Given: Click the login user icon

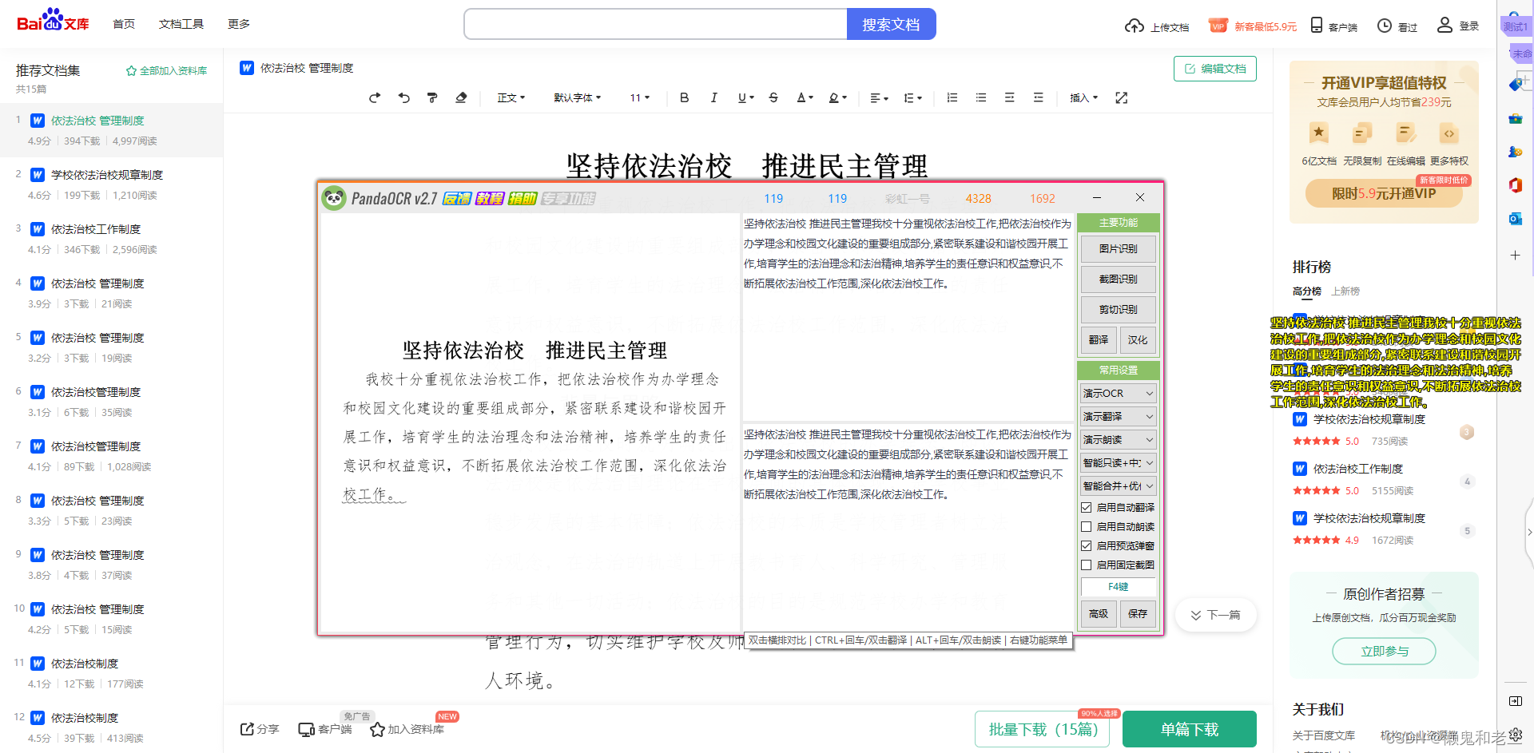Looking at the screenshot, I should tap(1445, 26).
